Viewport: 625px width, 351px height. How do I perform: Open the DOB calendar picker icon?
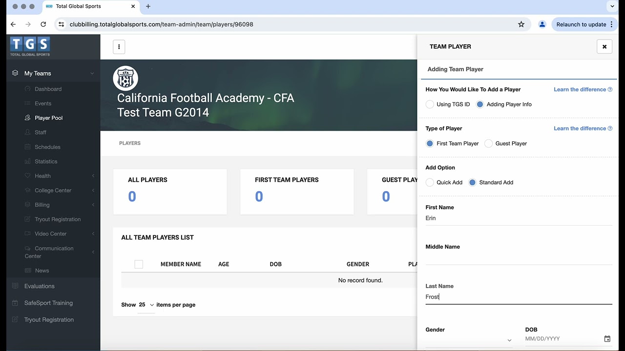pos(607,339)
